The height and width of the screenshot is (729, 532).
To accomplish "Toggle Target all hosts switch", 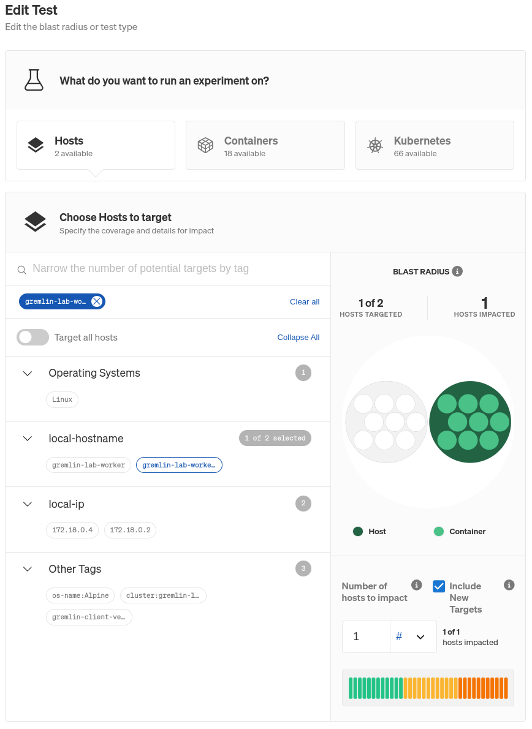I will point(32,337).
